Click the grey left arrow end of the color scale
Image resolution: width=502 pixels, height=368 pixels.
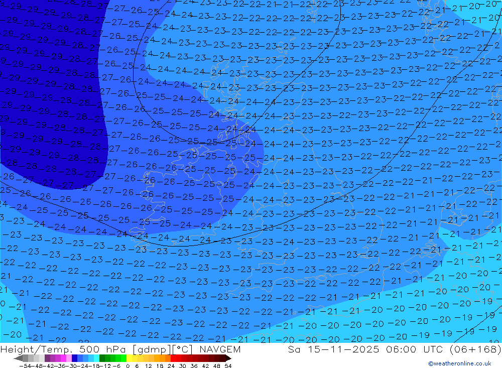click(18, 358)
